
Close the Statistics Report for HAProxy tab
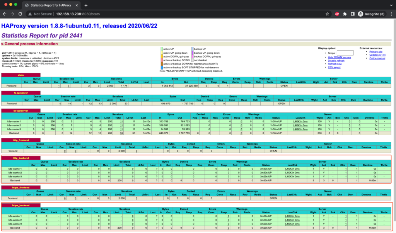pyautogui.click(x=77, y=5)
